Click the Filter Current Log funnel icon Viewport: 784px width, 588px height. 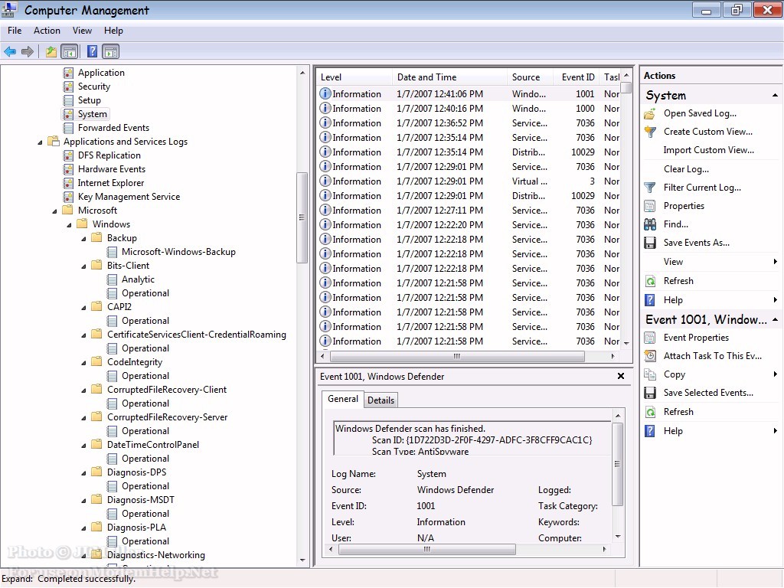click(650, 188)
